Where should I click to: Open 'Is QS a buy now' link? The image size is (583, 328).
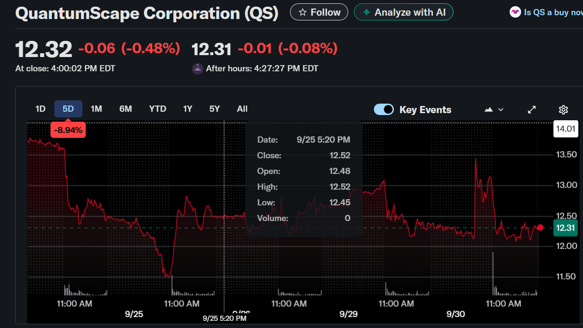click(x=553, y=12)
